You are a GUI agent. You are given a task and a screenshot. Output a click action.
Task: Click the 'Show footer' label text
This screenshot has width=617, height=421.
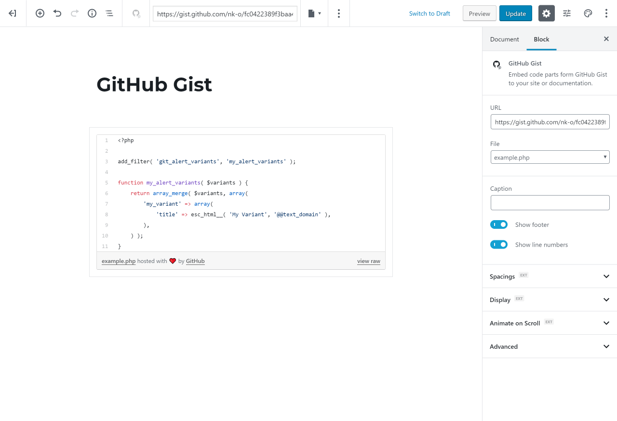[532, 225]
